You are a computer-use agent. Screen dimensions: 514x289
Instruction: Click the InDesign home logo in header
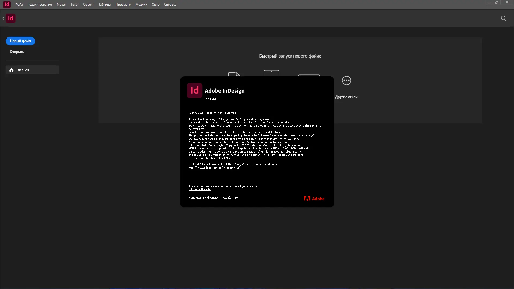click(x=10, y=18)
